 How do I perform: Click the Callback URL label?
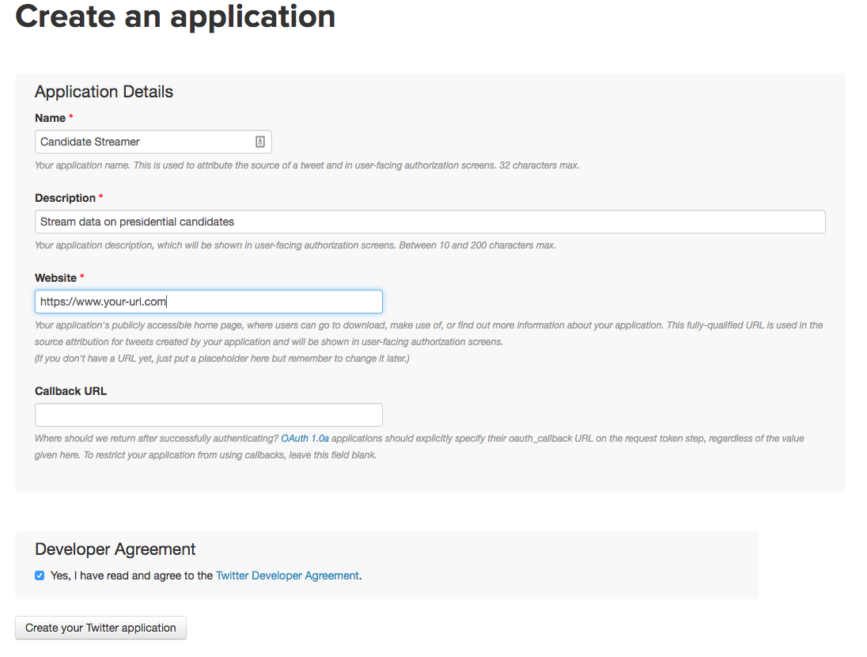70,391
